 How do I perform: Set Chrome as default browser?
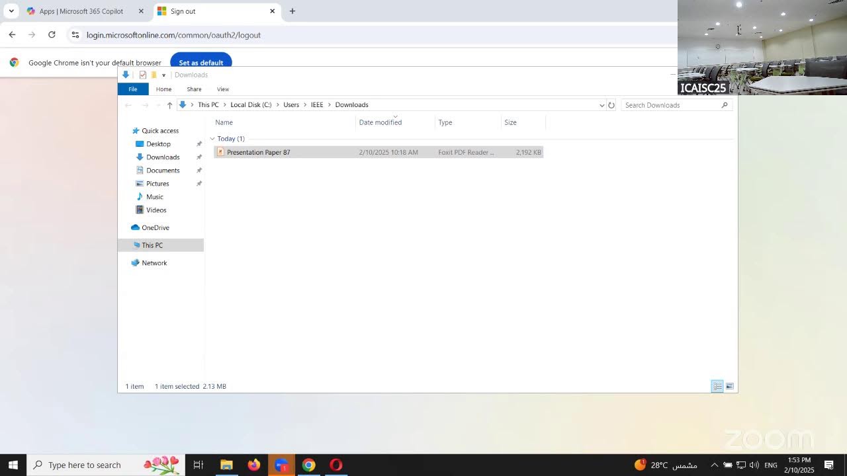(201, 63)
